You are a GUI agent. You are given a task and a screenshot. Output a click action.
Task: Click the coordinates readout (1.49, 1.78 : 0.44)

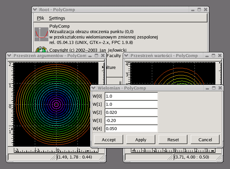(x=74, y=157)
